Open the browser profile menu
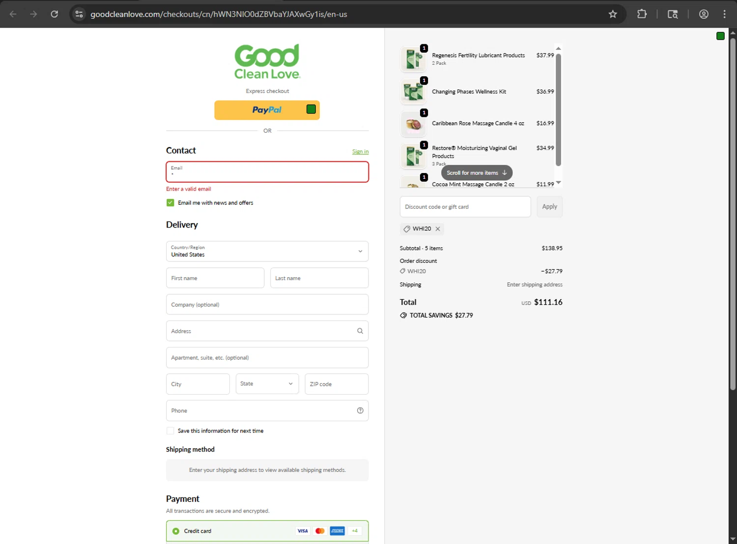The height and width of the screenshot is (544, 737). click(x=704, y=14)
